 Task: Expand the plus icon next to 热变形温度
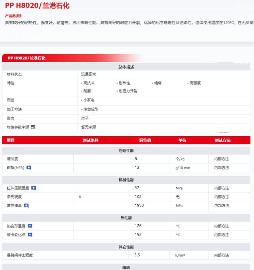click(x=30, y=226)
